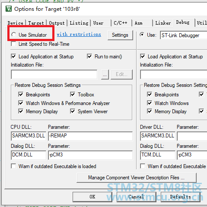Open the ST-Link Debugger dropdown
Viewport: 207px width, 207px height.
[183, 35]
